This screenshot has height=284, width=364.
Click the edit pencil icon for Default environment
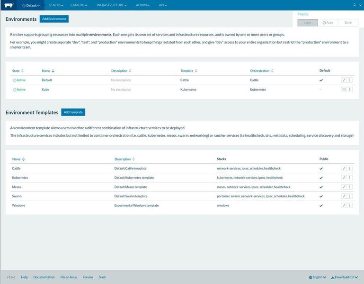[344, 80]
